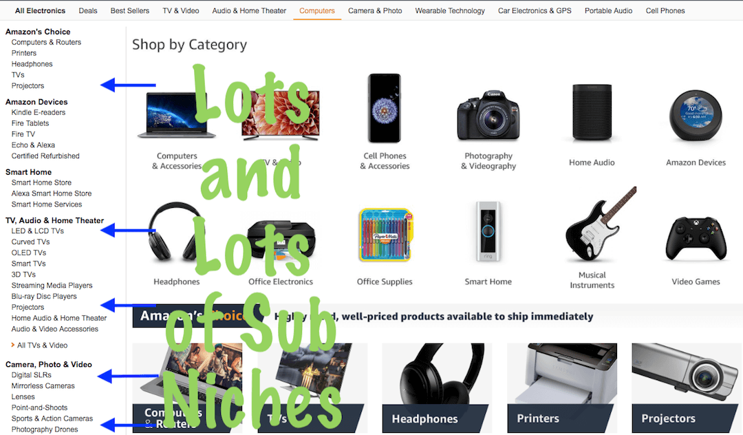Open Alexa Smart Home Store link
The width and height of the screenshot is (743, 435).
click(51, 193)
